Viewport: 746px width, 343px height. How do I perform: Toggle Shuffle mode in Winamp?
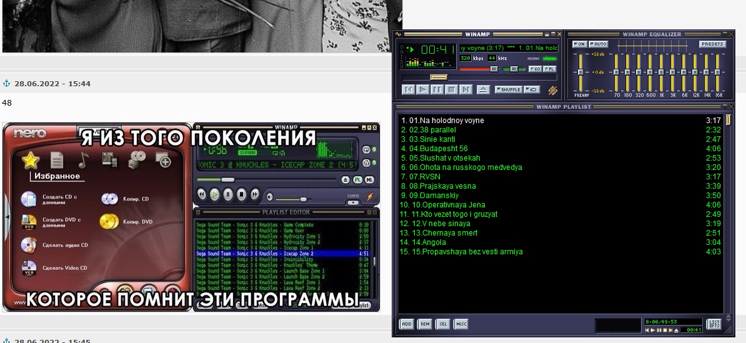pyautogui.click(x=509, y=89)
